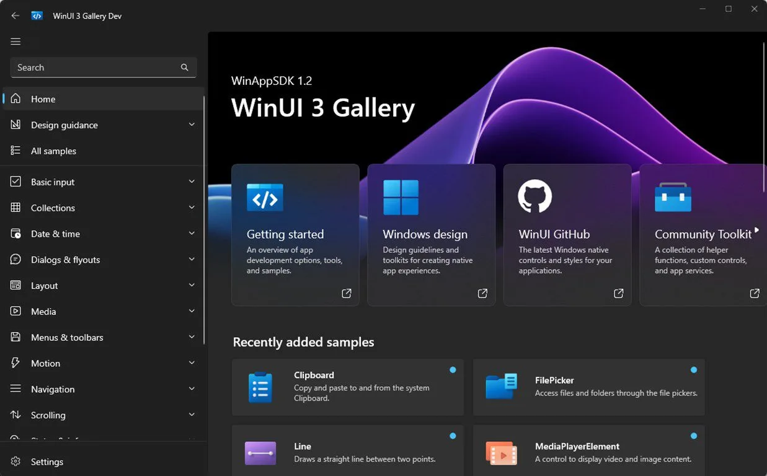767x476 pixels.
Task: Click the sidebar vertical scrollbar
Action: (x=204, y=217)
